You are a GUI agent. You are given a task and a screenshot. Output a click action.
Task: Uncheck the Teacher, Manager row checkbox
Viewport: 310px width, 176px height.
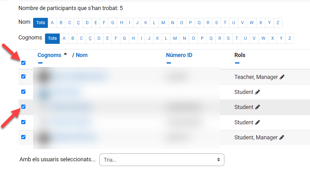tap(23, 77)
